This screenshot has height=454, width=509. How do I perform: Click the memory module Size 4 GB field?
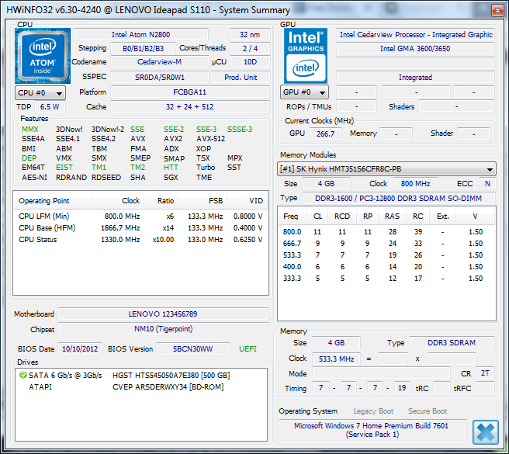point(326,183)
